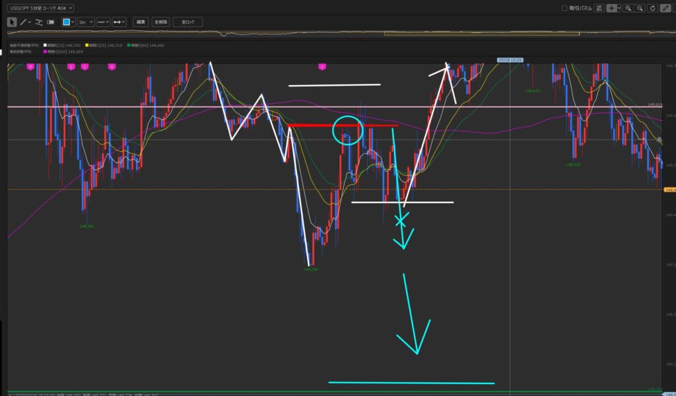Click the 148.294 low price label
Screen dimensions: 676x396
pos(310,269)
